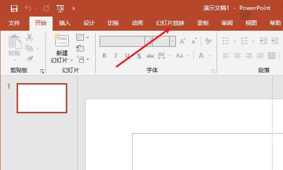
Task: Click the Numbering list icon
Action: click(x=245, y=41)
